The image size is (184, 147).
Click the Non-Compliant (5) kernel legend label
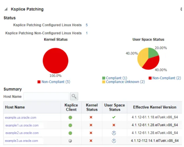pyautogui.click(x=56, y=82)
